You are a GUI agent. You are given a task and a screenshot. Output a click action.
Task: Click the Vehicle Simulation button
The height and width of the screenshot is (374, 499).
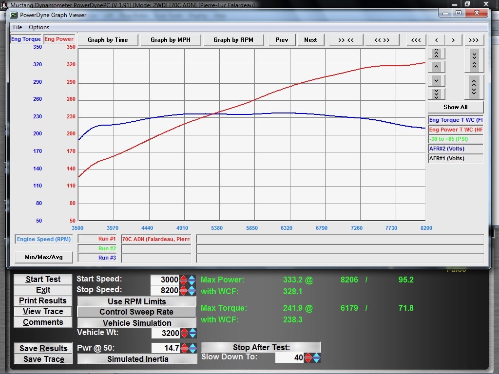tap(137, 323)
